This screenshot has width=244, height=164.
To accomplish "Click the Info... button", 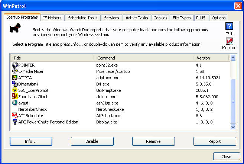I will click(x=31, y=141).
